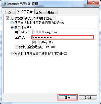This screenshot has width=101, height=104.
Task: Select 发送邮件前请先登录接收邮件服务器 radio option
Action: pyautogui.click(x=12, y=54)
